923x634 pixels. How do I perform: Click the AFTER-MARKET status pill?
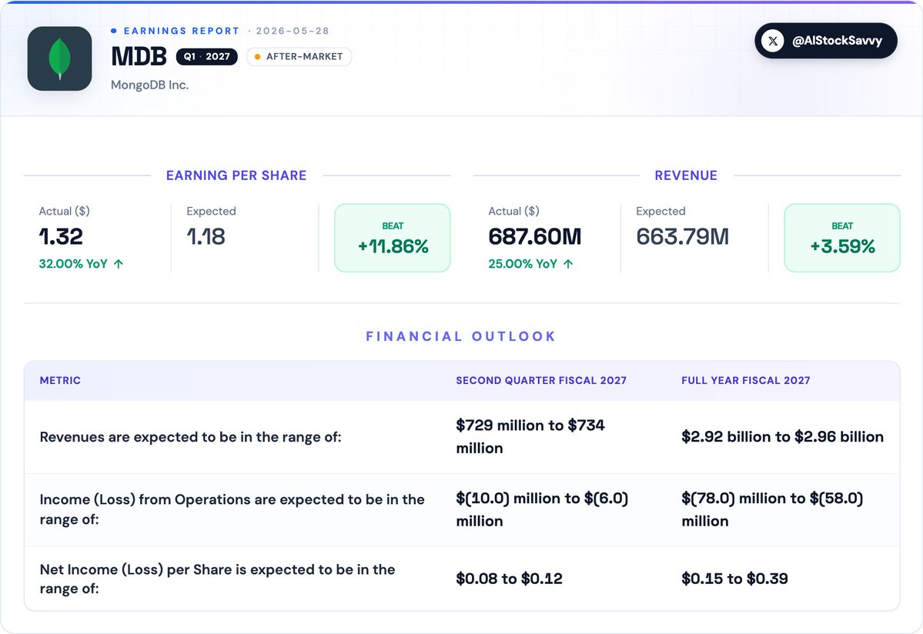299,56
